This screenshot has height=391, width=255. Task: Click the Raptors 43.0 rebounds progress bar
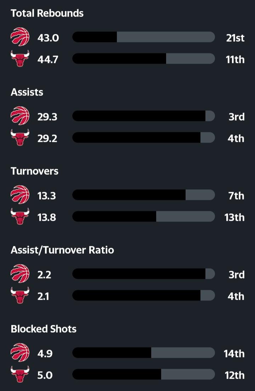point(143,37)
